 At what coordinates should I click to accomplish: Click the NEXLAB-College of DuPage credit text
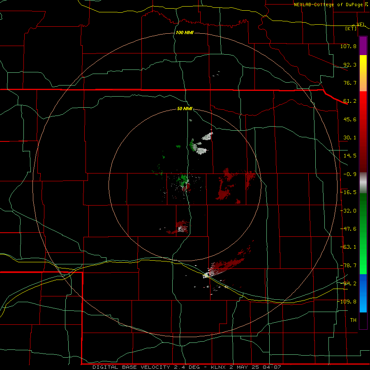coord(328,5)
